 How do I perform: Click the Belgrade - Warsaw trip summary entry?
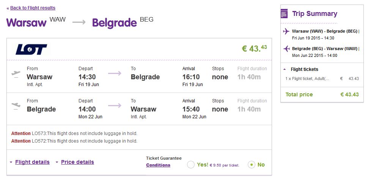[325, 52]
